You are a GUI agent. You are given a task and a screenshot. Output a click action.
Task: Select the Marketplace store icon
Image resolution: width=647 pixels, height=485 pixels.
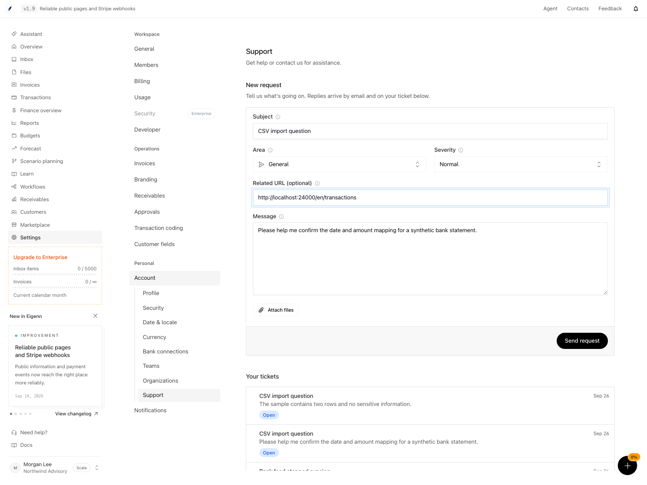coord(14,225)
